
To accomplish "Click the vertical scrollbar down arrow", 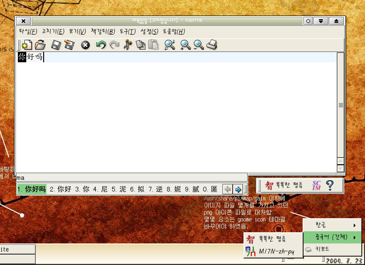I will 341,169.
